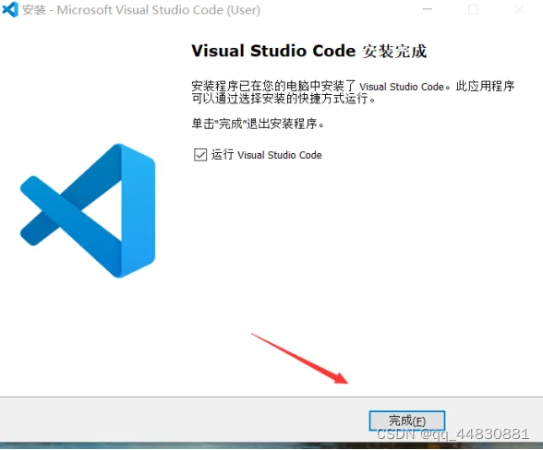Click the 完成(F) finish button
543x450 pixels.
(407, 420)
